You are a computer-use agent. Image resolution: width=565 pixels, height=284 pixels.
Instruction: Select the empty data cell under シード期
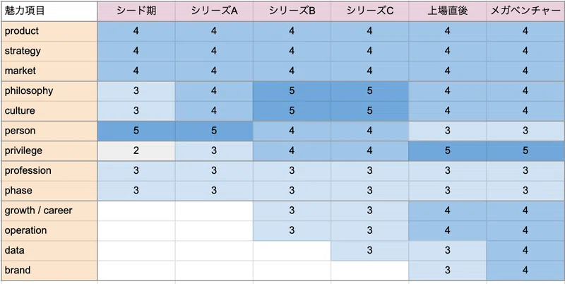tap(136, 251)
